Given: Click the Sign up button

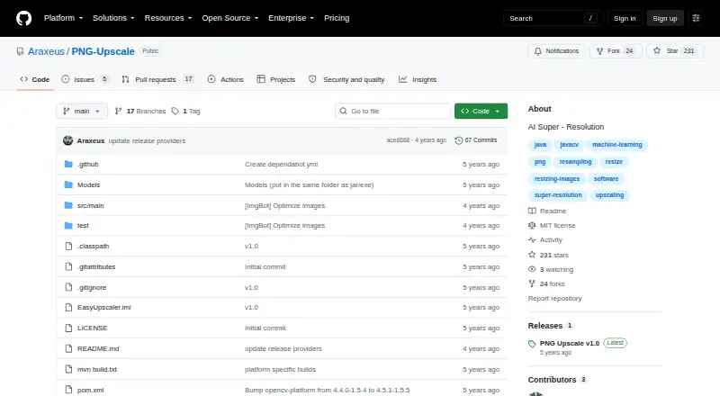Looking at the screenshot, I should (665, 18).
